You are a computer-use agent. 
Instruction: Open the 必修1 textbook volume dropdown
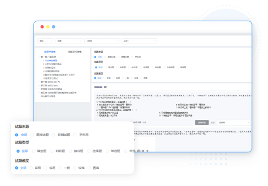(x=139, y=41)
